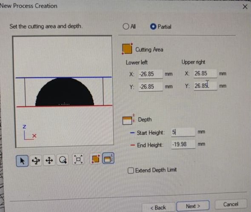The image size is (251, 212).
Task: Click the End Height input field
Action: point(183,144)
